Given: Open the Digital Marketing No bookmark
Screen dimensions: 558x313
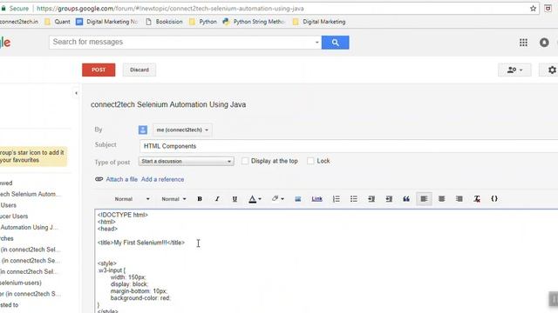Looking at the screenshot, I should (106, 22).
